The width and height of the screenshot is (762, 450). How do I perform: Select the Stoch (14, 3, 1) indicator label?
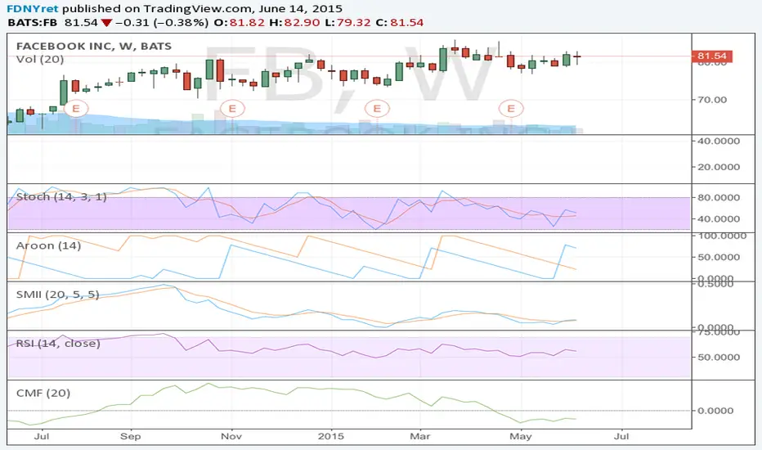61,196
